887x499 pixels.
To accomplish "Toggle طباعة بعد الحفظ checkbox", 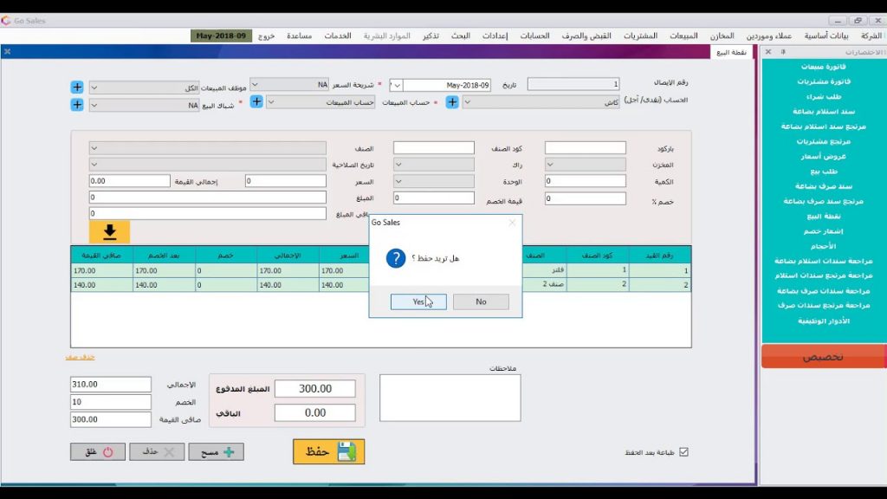I will (x=684, y=452).
